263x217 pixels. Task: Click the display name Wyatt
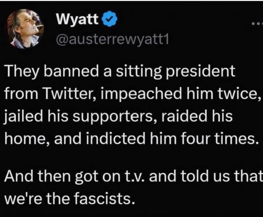[77, 19]
